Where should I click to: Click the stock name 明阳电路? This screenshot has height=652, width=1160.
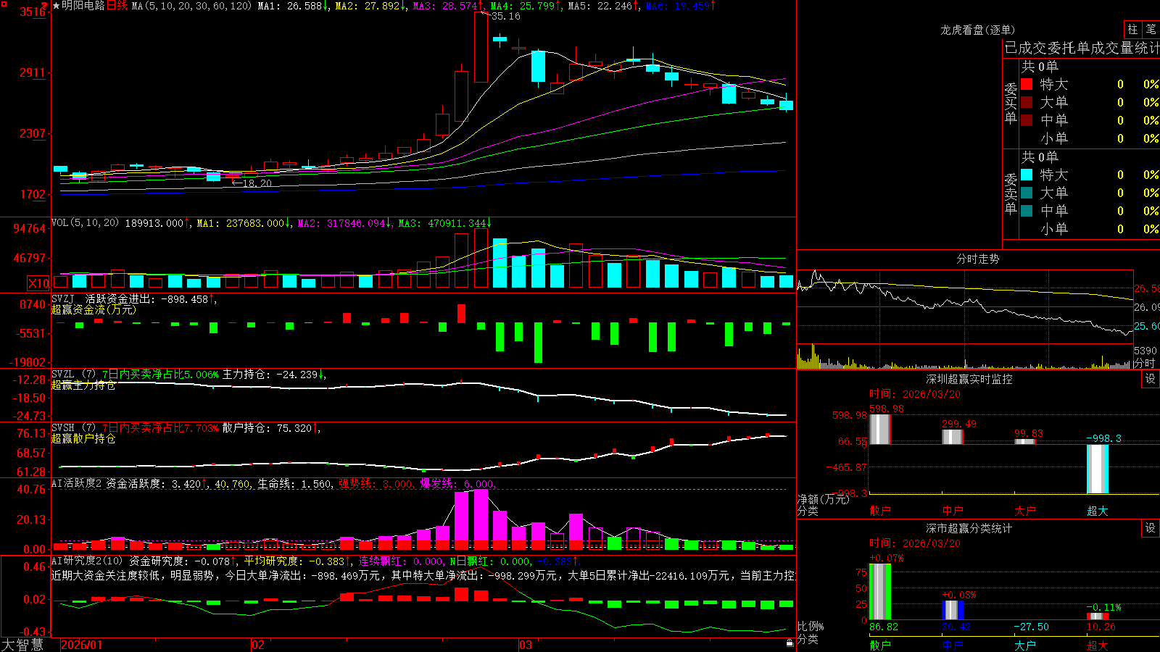[83, 6]
